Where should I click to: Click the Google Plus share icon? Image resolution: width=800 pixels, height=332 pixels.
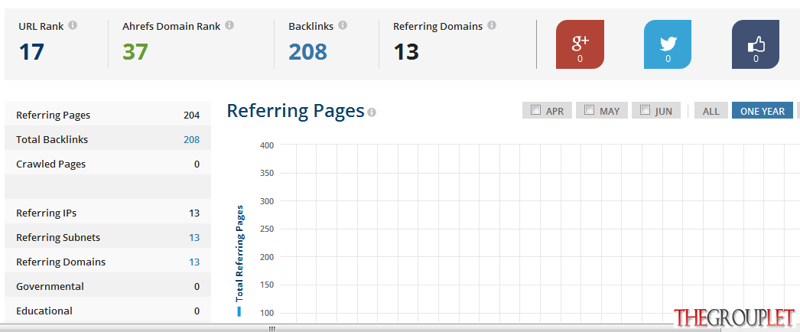[580, 44]
